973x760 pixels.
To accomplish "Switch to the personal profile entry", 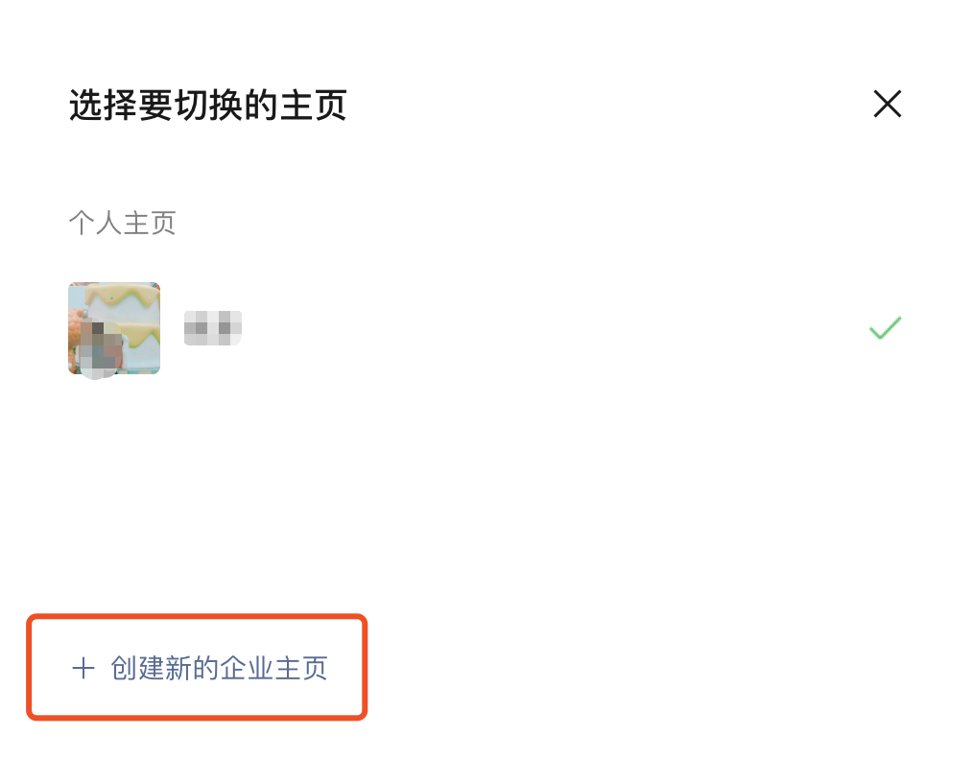I will tap(486, 328).
